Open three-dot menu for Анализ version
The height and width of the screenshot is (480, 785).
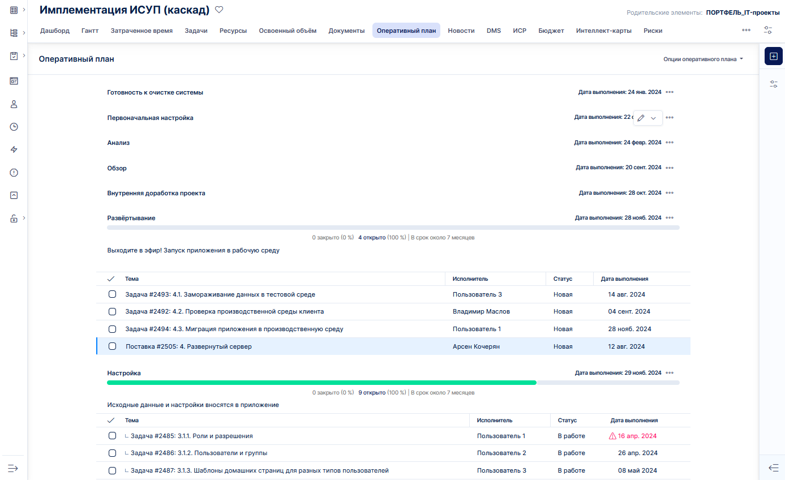pyautogui.click(x=670, y=143)
